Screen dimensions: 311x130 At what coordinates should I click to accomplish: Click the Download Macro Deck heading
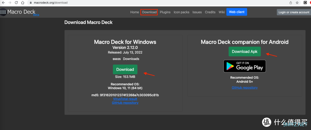[x=88, y=22]
